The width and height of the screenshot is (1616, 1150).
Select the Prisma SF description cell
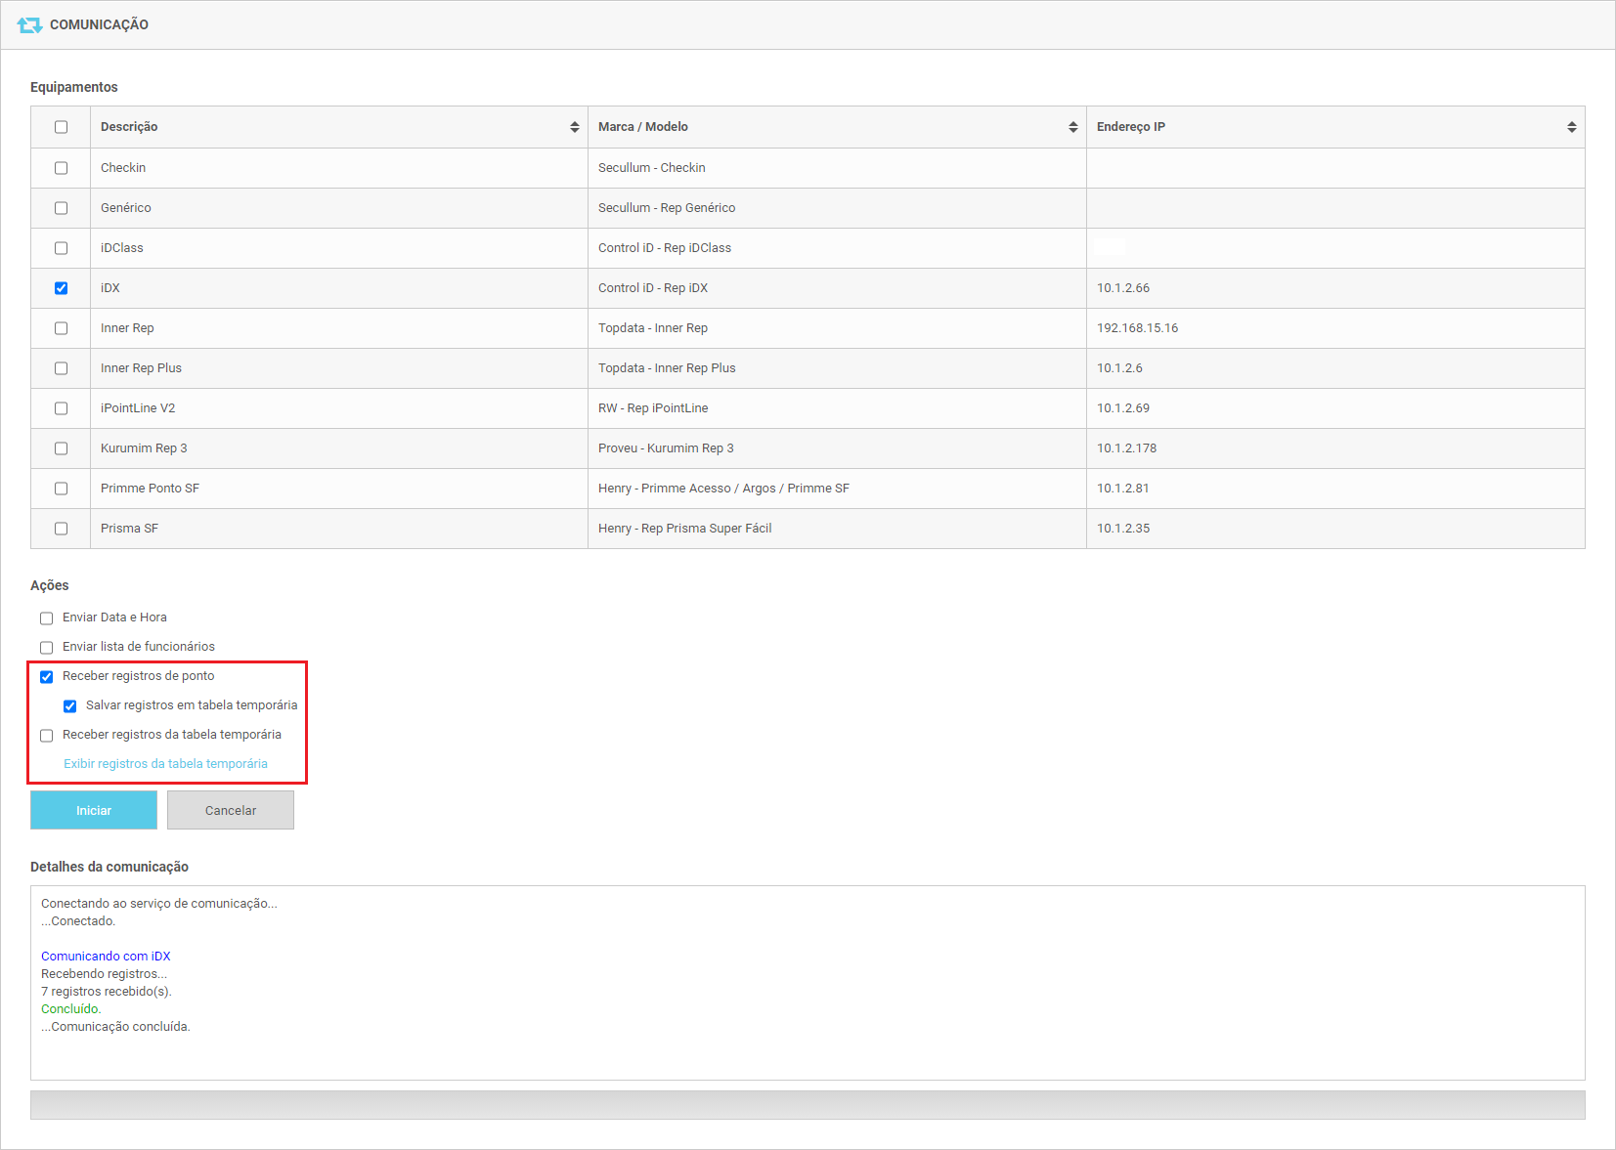click(x=339, y=529)
